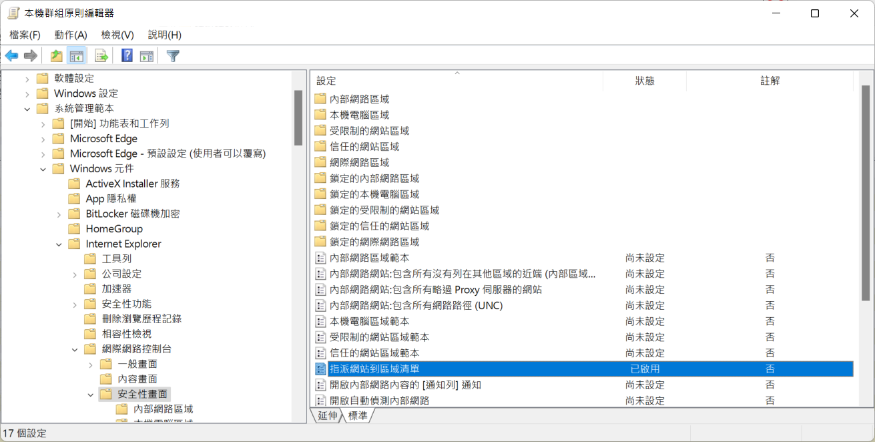Image resolution: width=875 pixels, height=442 pixels.
Task: Click the Forward arrow in toolbar
Action: (30, 56)
